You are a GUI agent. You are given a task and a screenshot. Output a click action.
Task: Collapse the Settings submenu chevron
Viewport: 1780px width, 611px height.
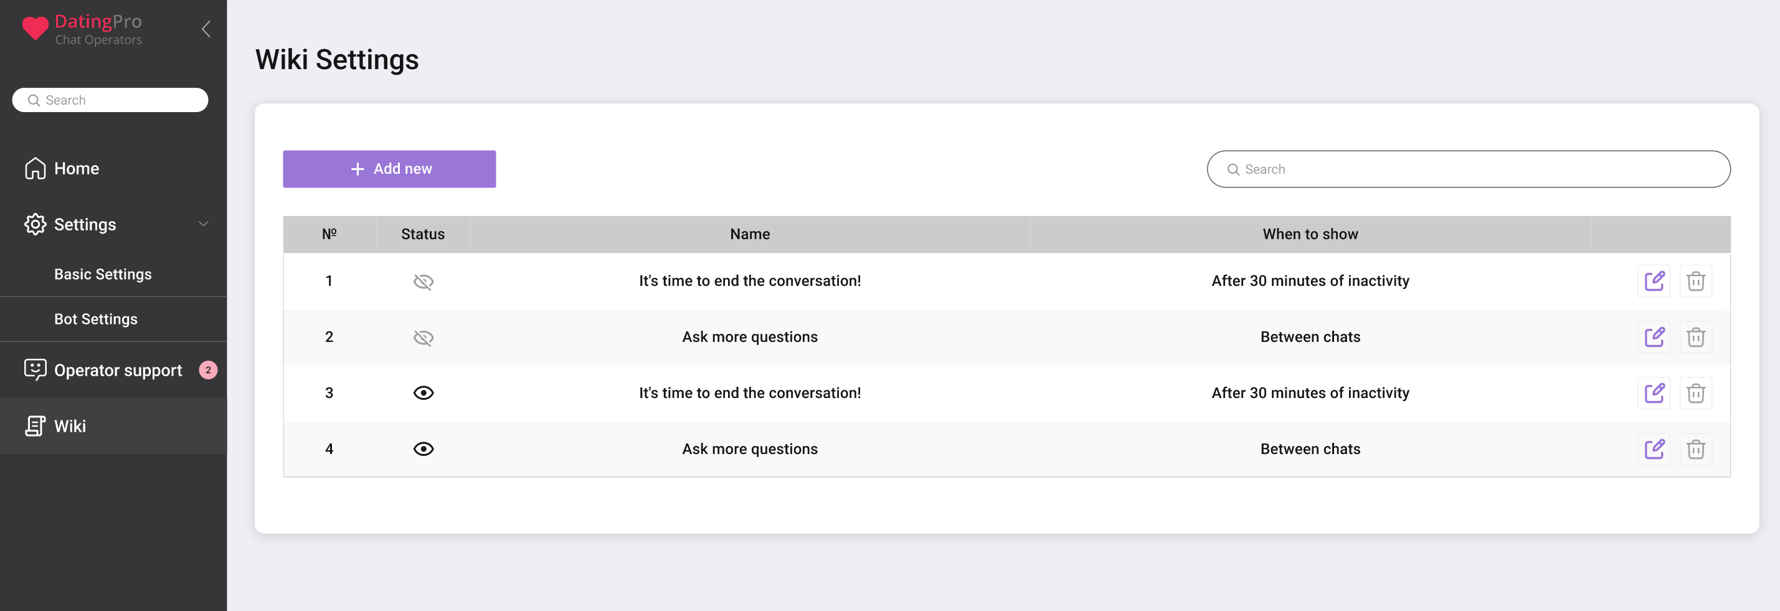[x=204, y=224]
